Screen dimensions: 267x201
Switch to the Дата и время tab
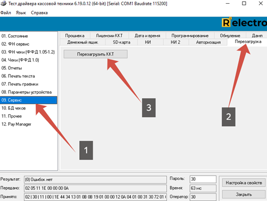click(x=147, y=36)
